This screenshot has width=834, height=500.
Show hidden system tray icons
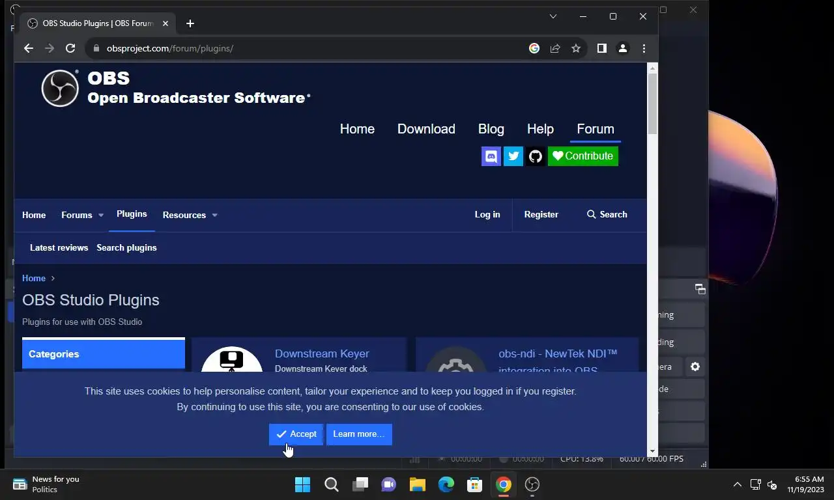(x=737, y=484)
